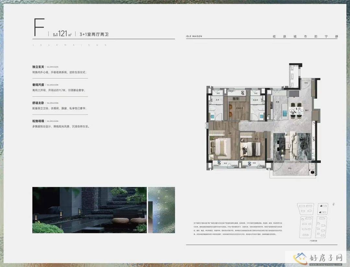The height and width of the screenshot is (267, 350).
Task: Click the 奢阔尺度 feature heading
Action: (x=38, y=85)
